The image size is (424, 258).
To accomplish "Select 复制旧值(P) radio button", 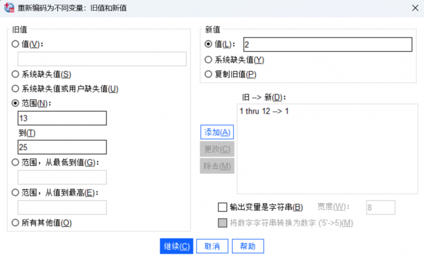I will pos(208,74).
